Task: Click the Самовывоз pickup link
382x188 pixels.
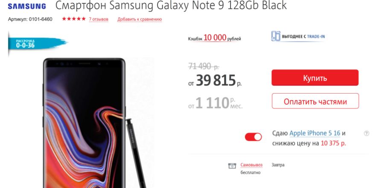Action: click(251, 165)
